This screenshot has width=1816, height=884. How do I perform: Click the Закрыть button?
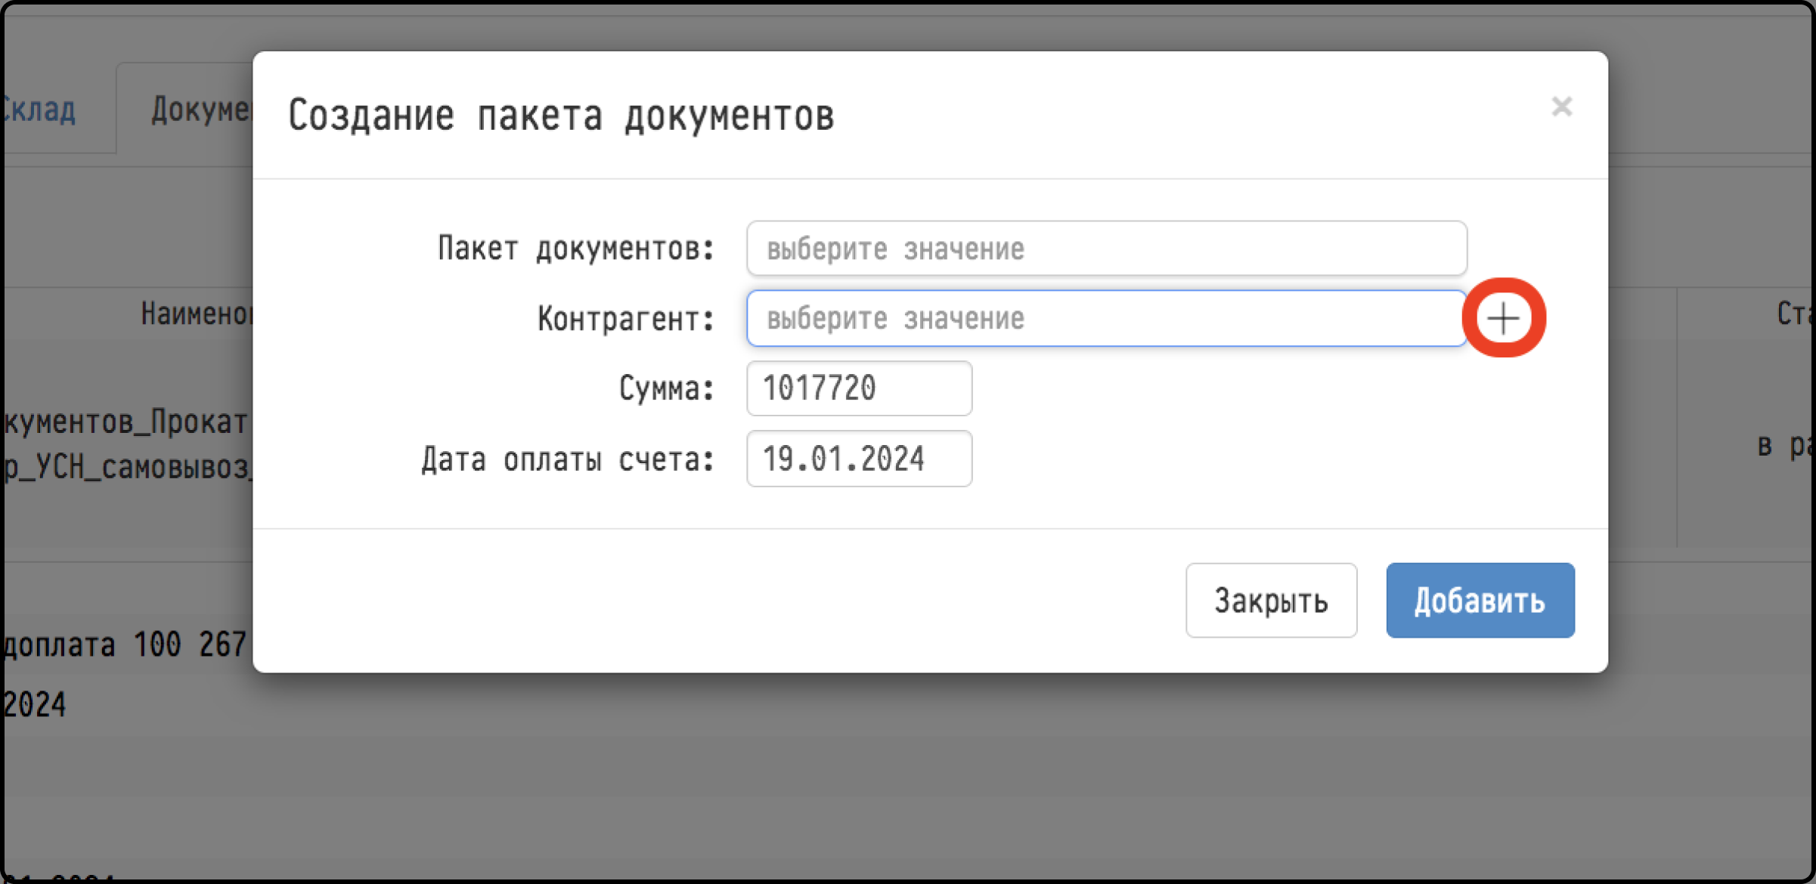coord(1271,601)
